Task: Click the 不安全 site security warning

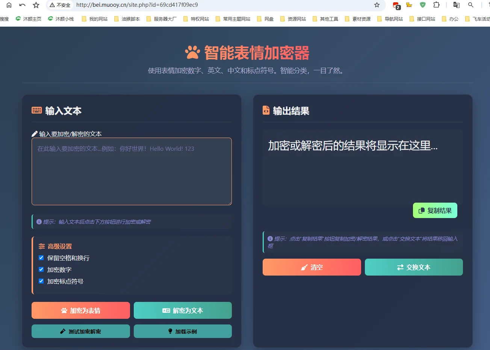Action: tap(60, 5)
